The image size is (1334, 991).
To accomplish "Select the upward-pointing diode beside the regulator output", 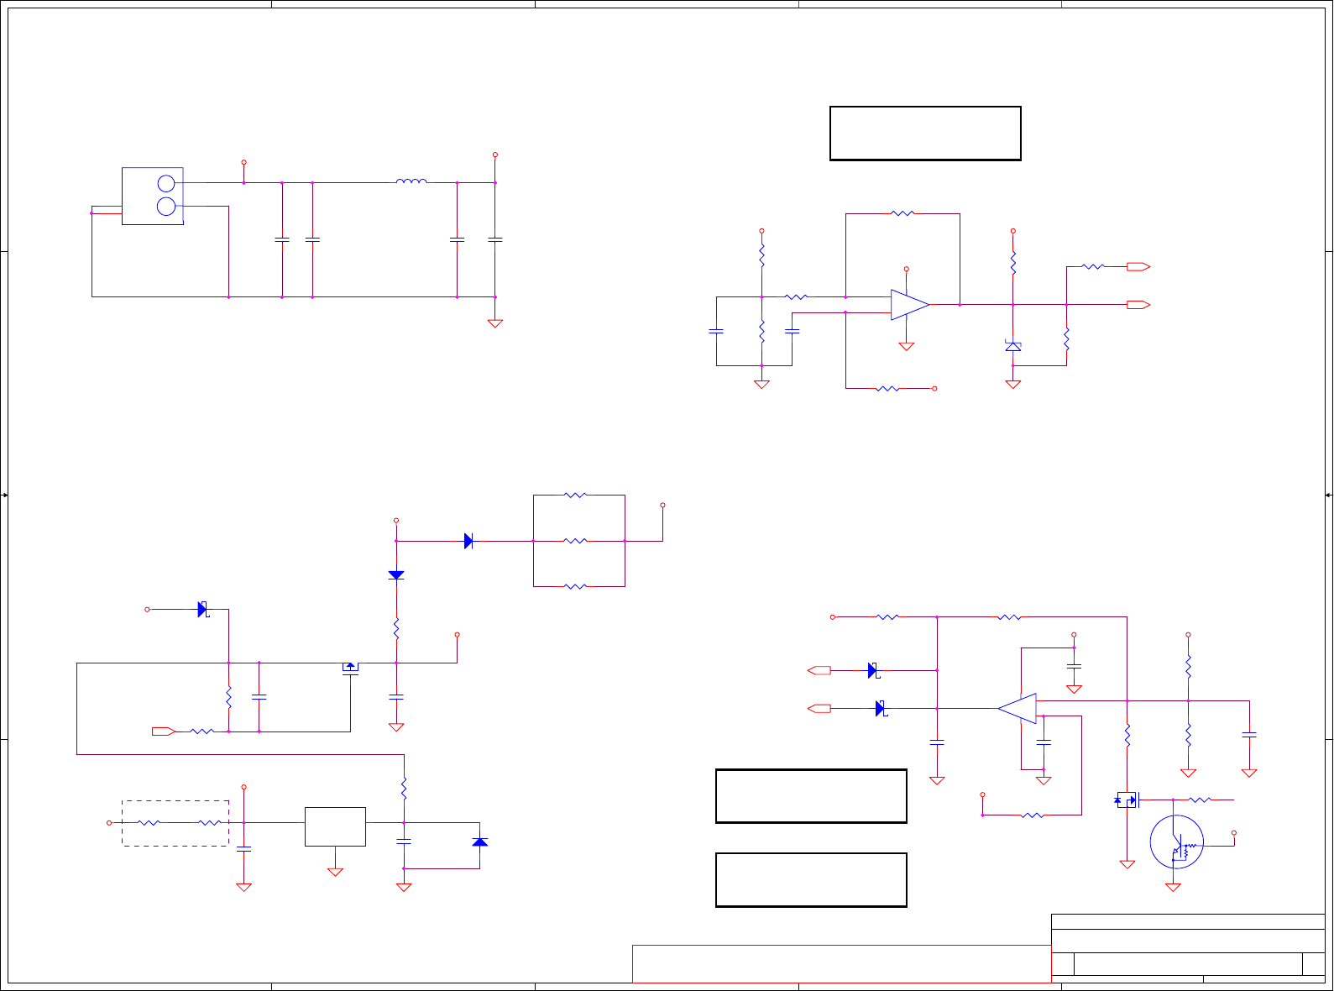I will (x=479, y=842).
